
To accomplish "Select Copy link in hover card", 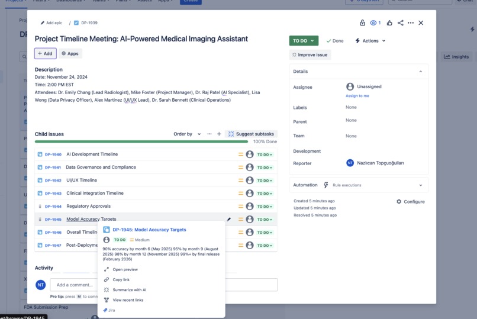I will point(121,280).
